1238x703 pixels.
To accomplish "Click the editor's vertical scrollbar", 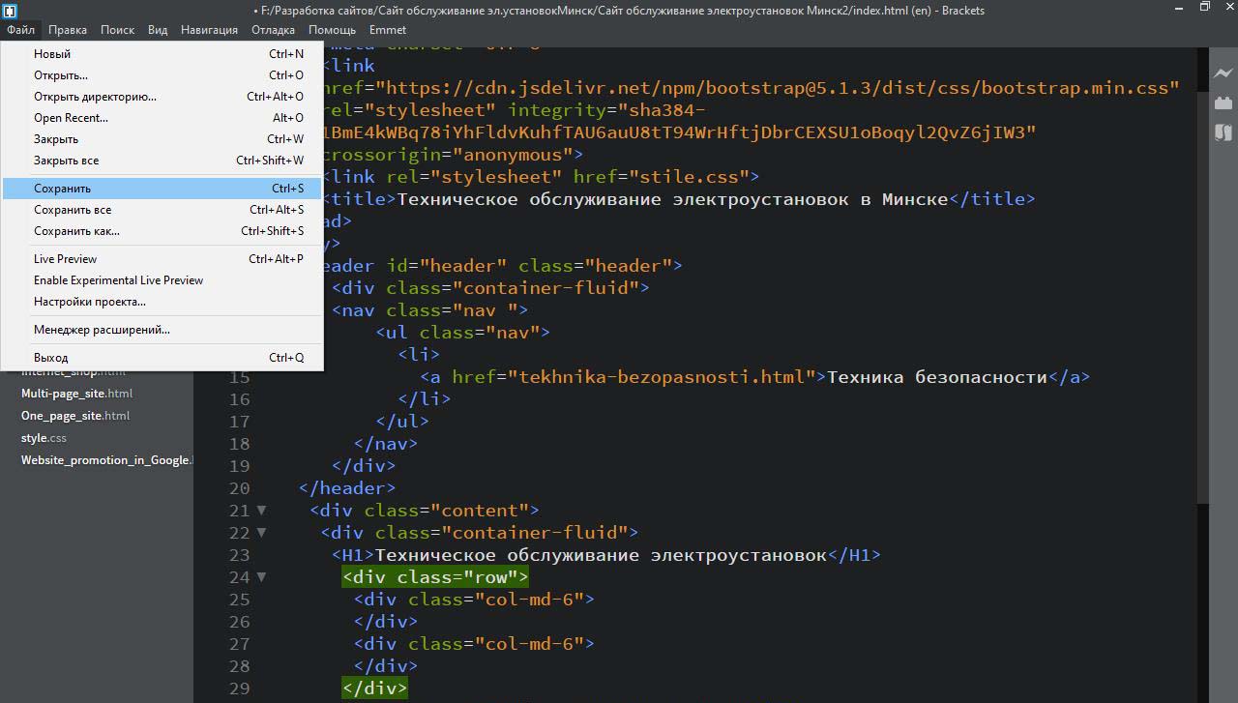I will (1202, 290).
